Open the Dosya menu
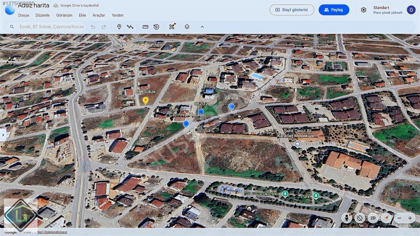Screen dimensions: 420x236 tap(24, 15)
